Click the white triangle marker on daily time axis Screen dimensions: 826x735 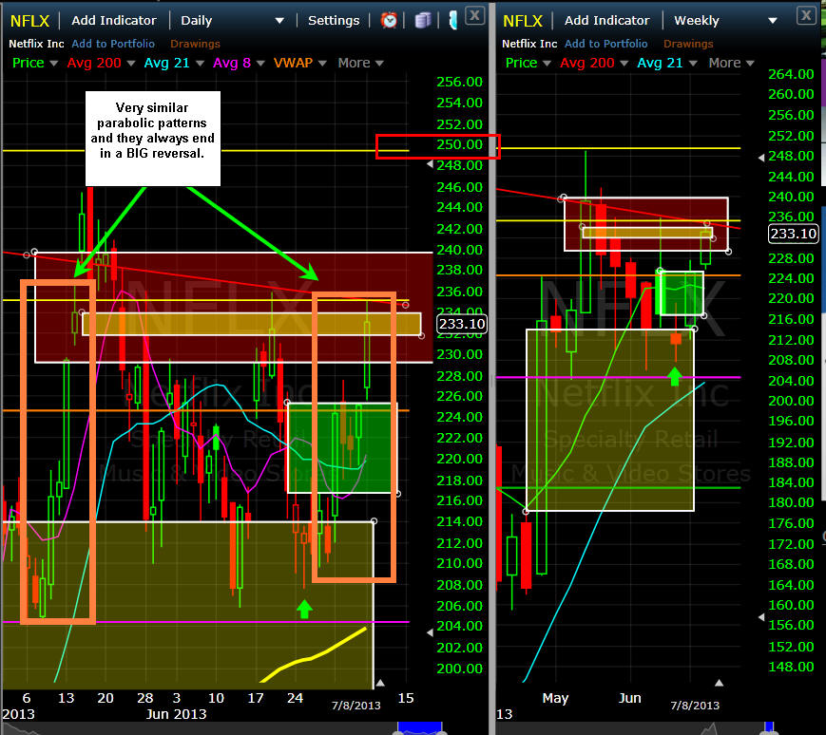(380, 683)
